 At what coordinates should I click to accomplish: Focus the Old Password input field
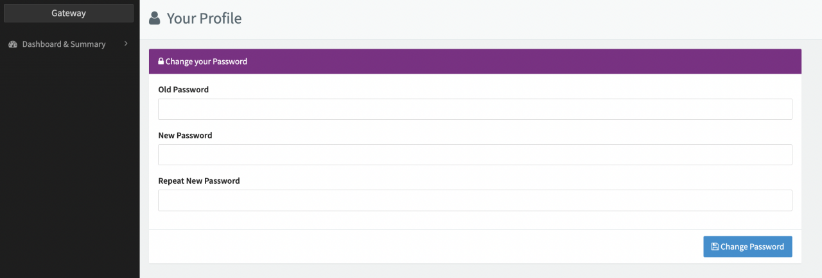pyautogui.click(x=475, y=110)
